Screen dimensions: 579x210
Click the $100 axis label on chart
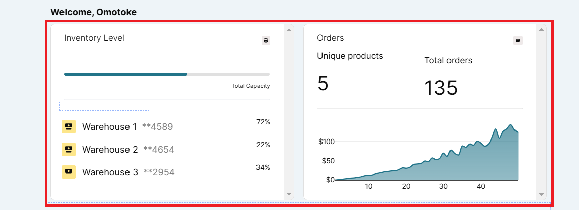[x=326, y=142]
